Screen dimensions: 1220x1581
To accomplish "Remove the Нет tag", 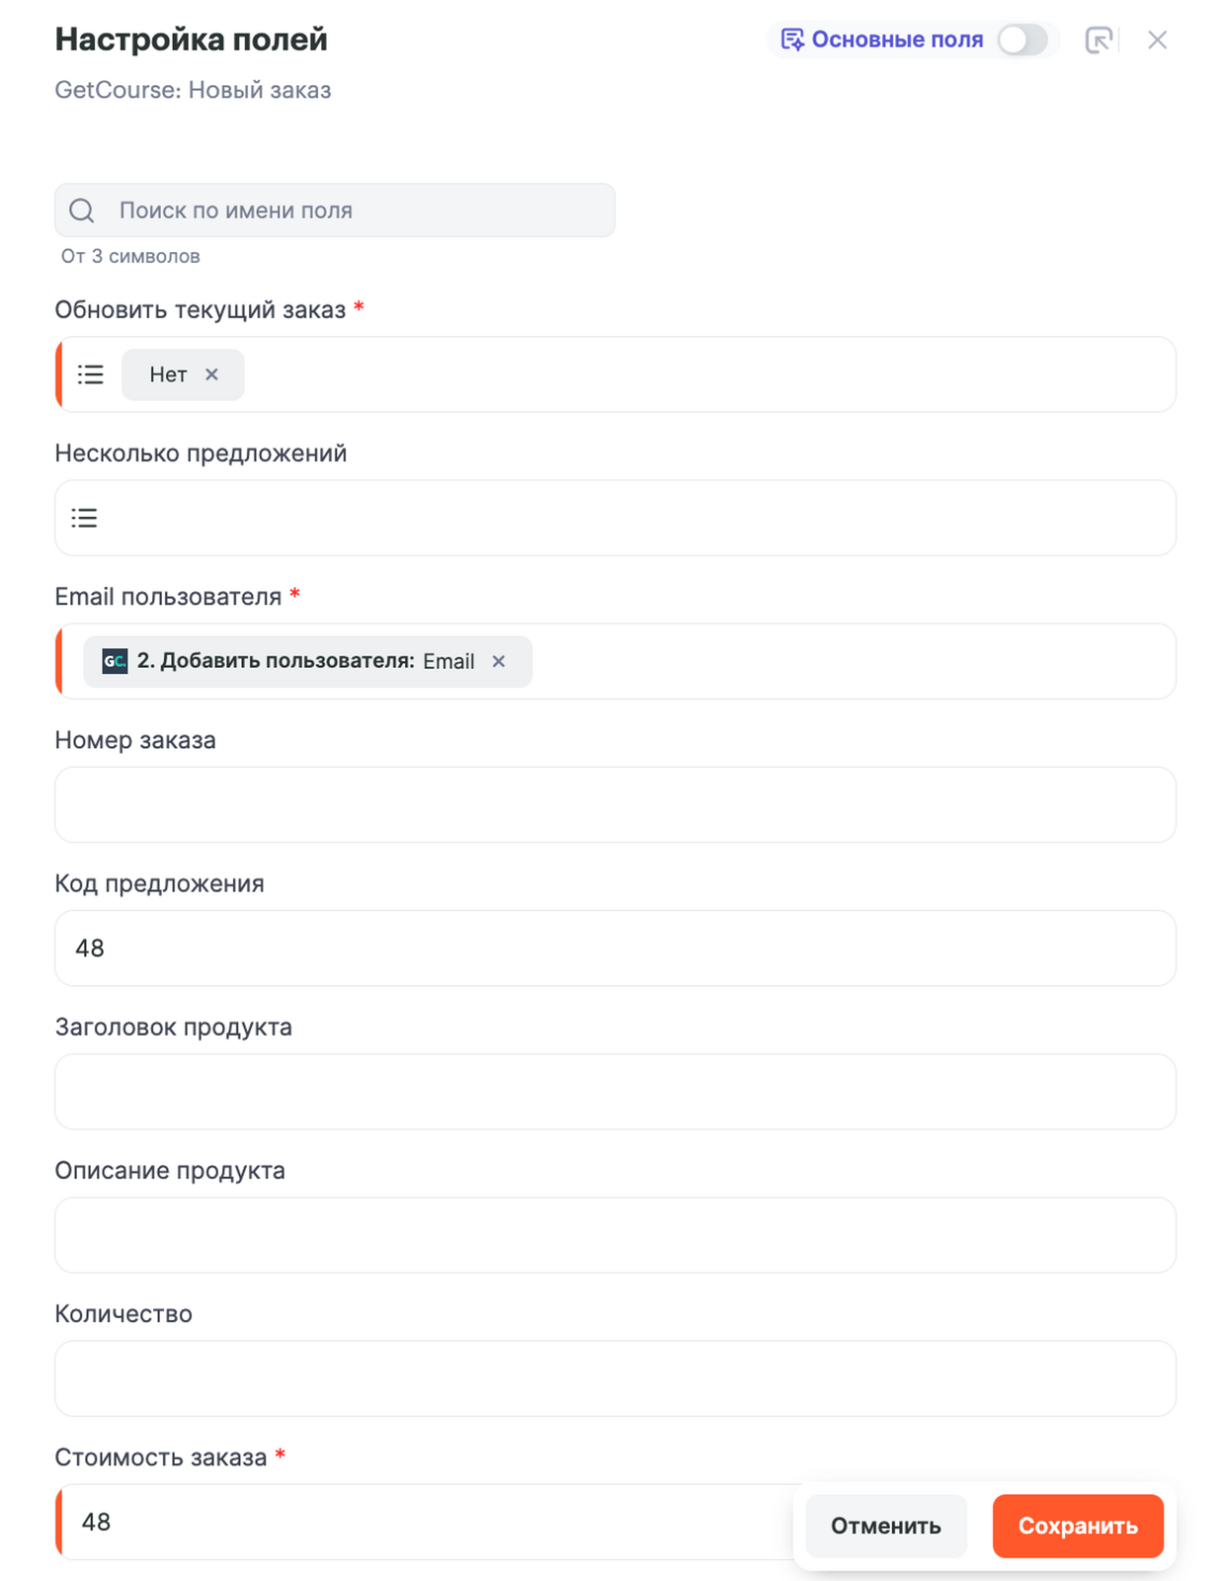I will (x=211, y=374).
